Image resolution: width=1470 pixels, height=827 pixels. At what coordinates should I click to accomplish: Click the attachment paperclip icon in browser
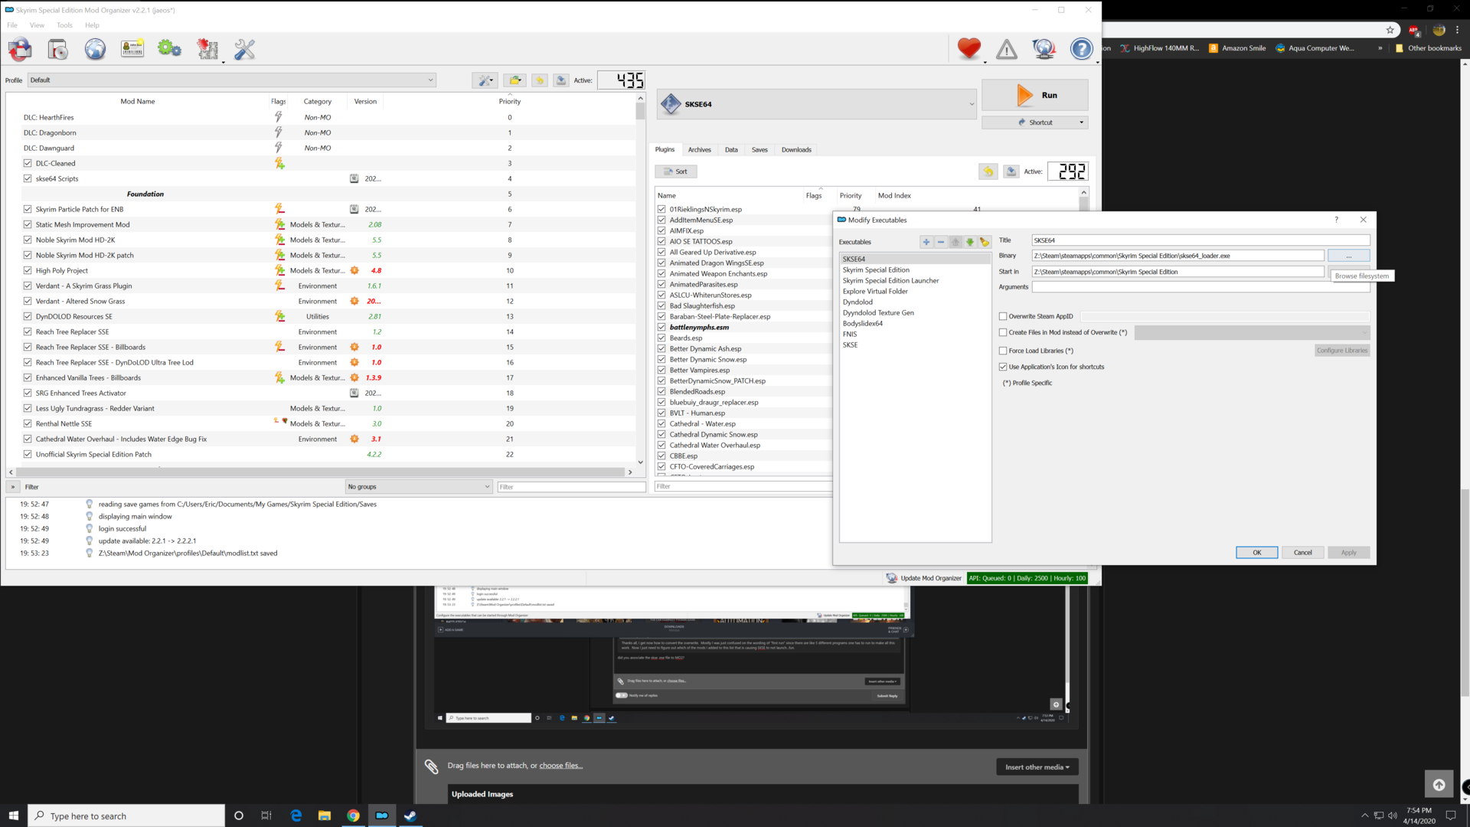[431, 766]
